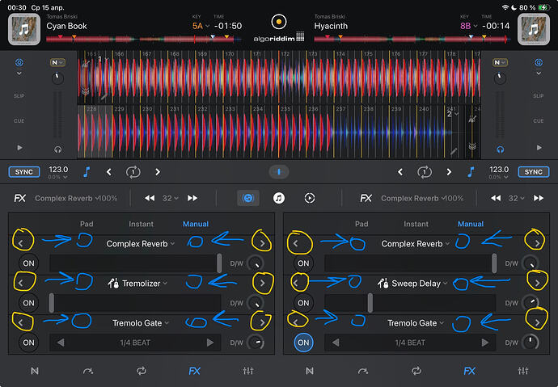This screenshot has width=558, height=387.
Task: Increase right Tremolo Gate 1/4 BEAT value
Action: coord(484,343)
